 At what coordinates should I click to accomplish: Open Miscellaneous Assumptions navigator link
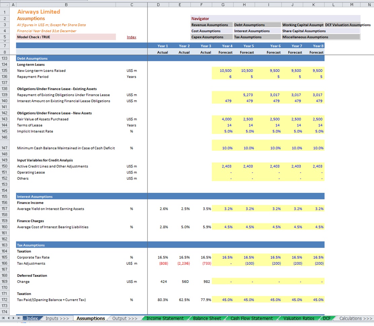321,37
